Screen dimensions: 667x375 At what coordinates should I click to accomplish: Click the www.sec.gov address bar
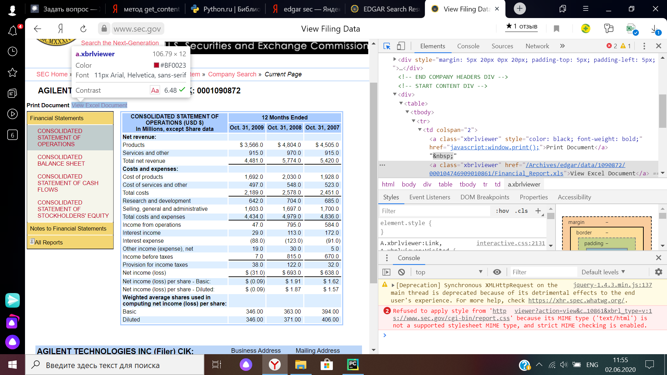pos(137,29)
